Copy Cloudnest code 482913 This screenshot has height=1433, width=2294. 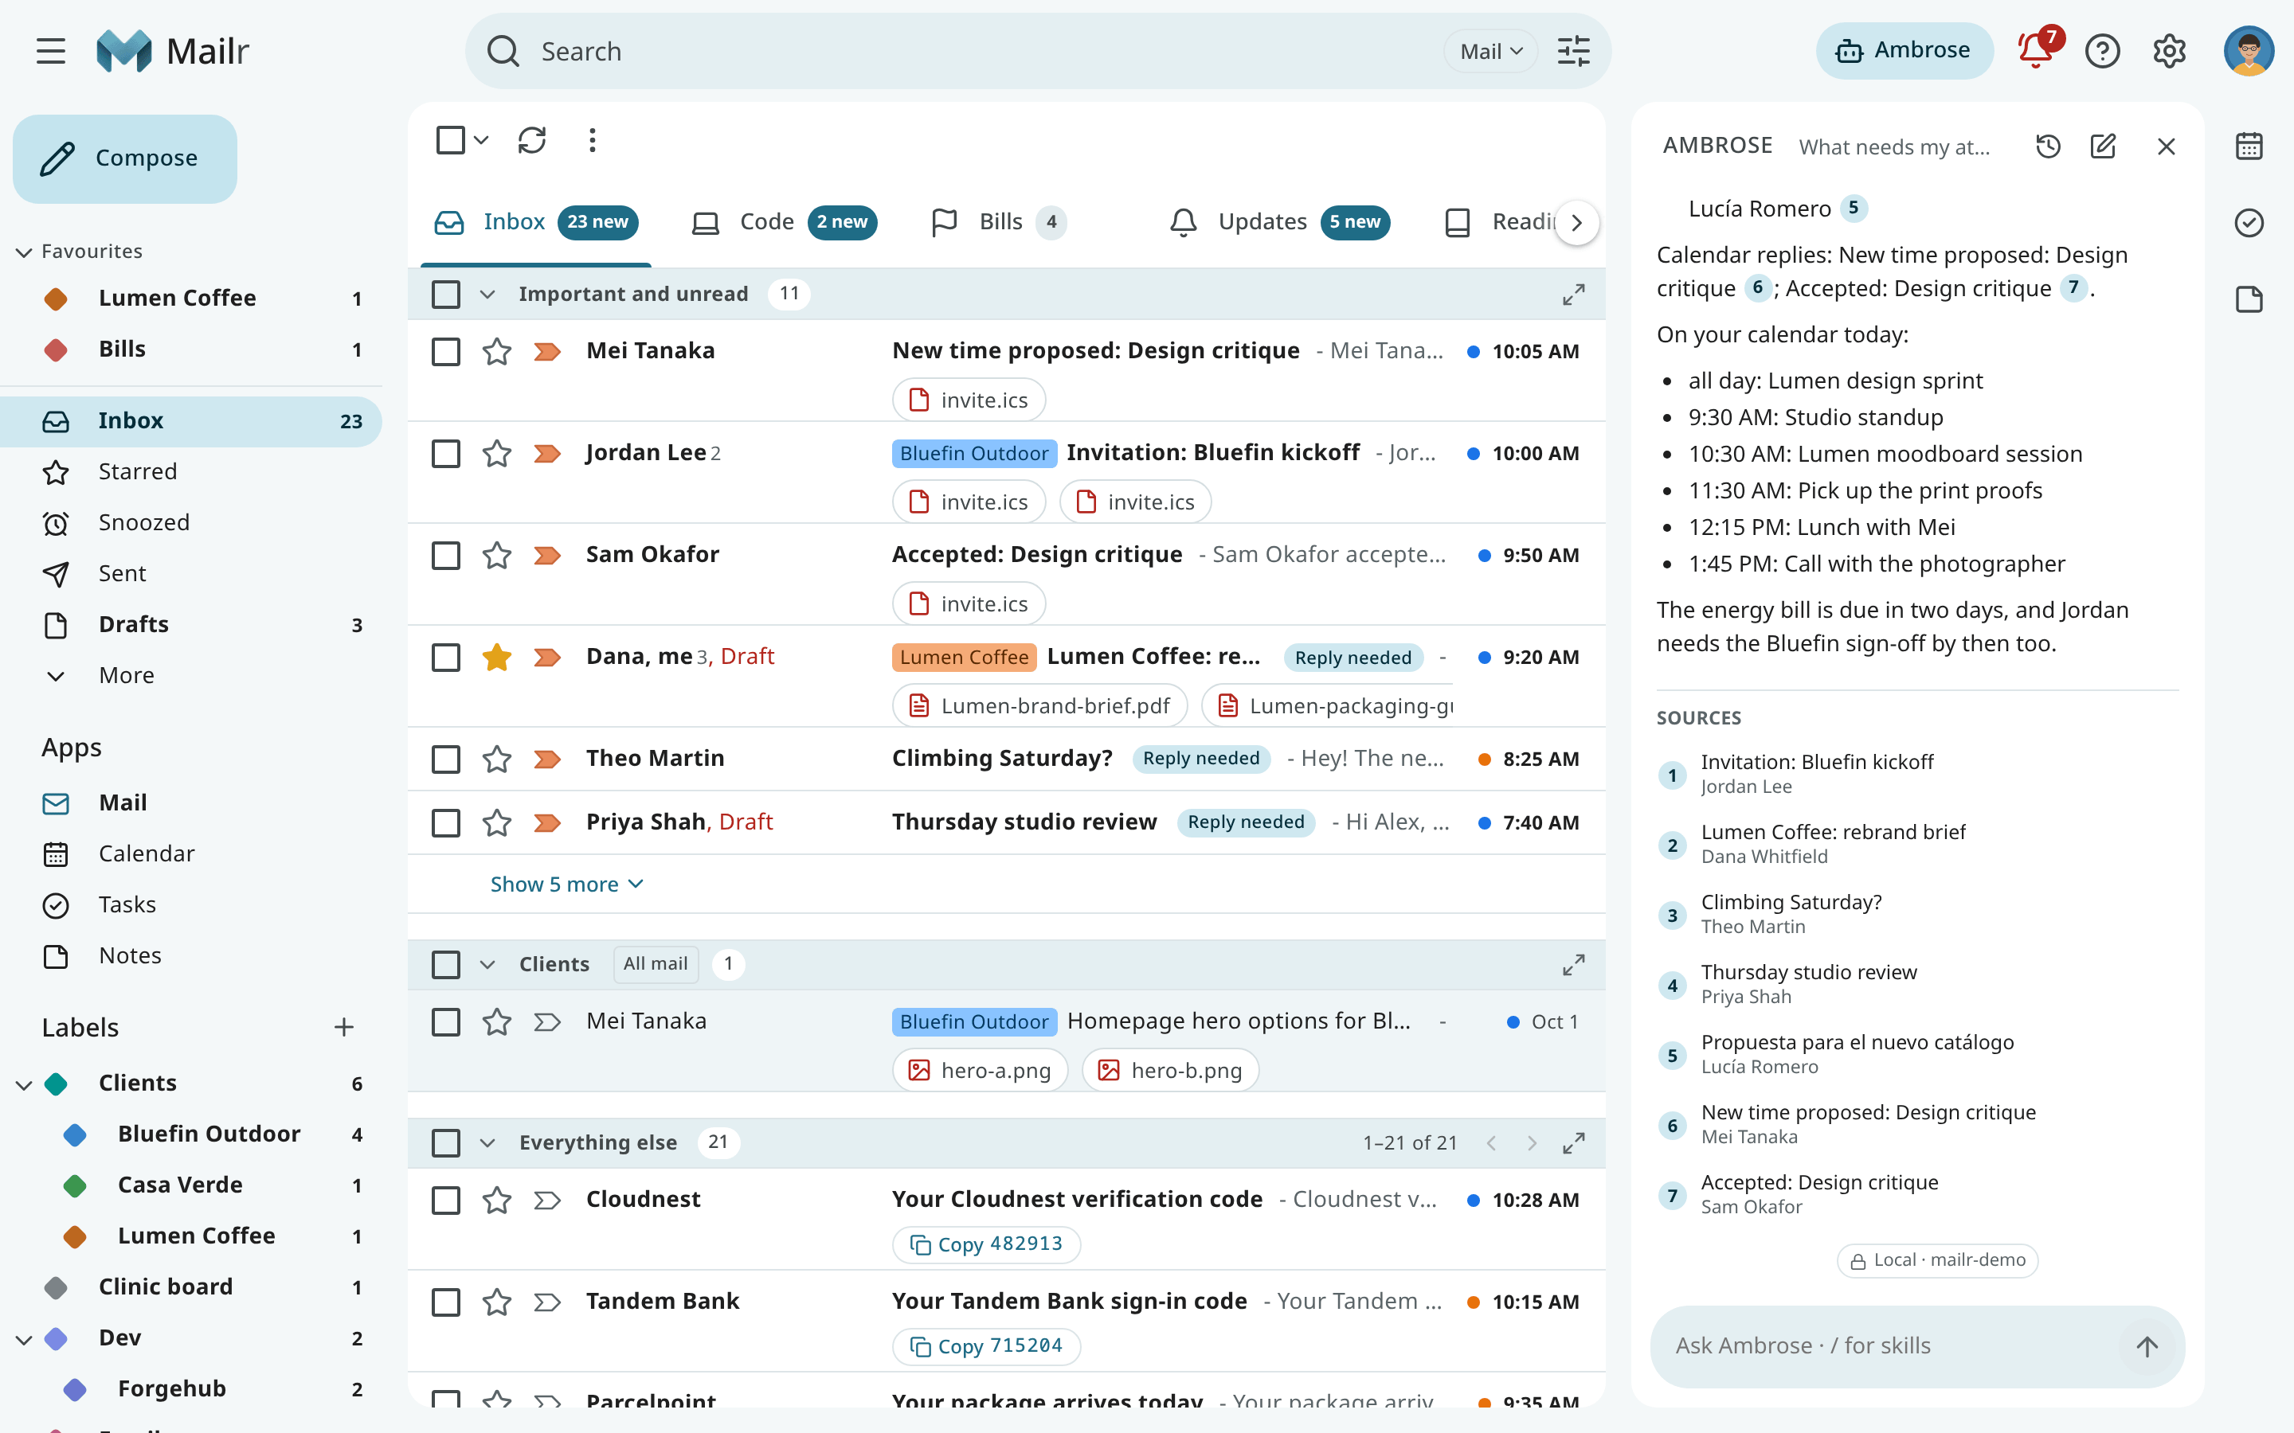click(x=986, y=1244)
